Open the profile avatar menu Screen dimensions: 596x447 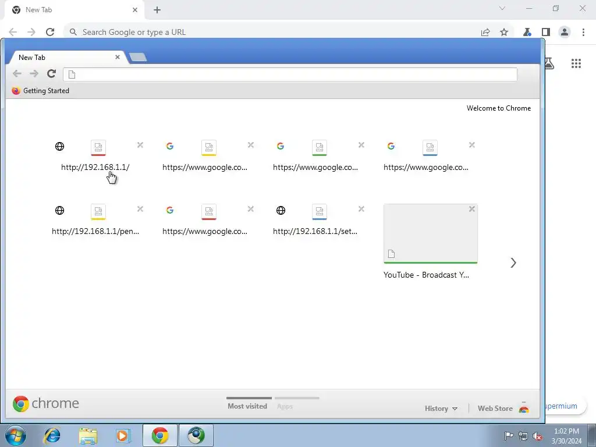point(565,33)
